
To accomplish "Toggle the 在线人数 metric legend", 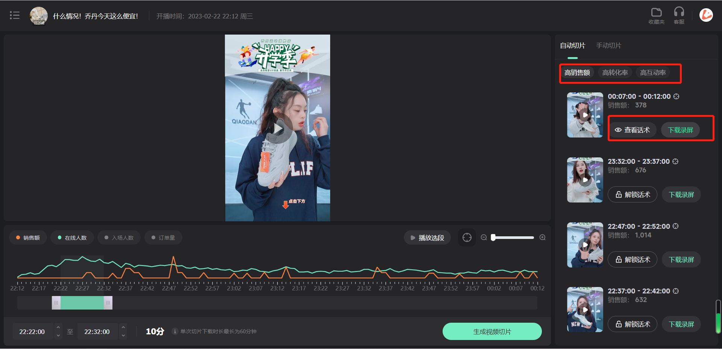I will pos(72,237).
